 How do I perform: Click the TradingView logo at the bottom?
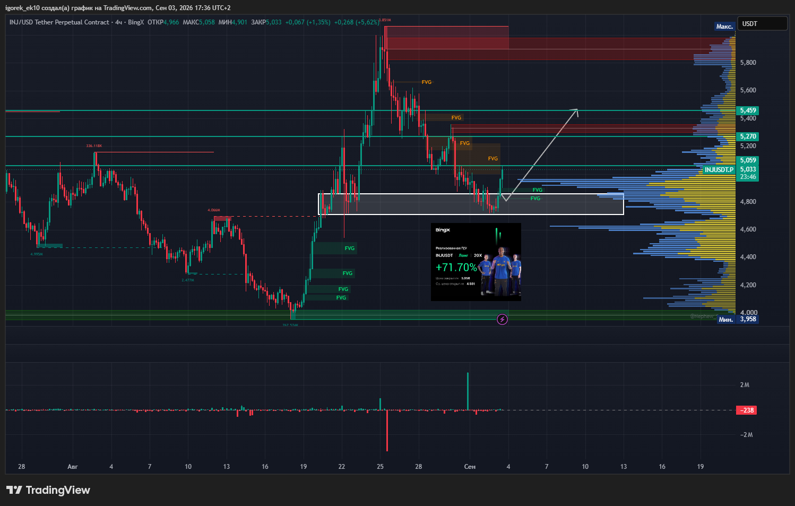click(48, 490)
